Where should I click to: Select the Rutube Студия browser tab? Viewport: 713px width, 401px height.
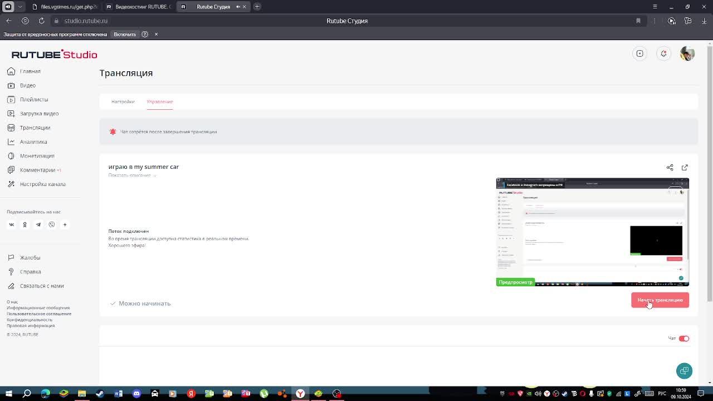tap(213, 7)
